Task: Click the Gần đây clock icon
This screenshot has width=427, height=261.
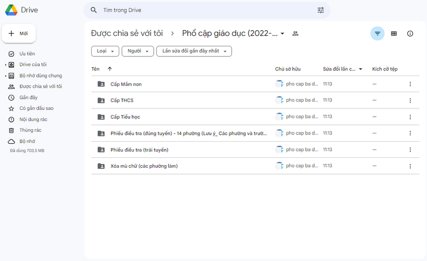Action: tap(11, 97)
